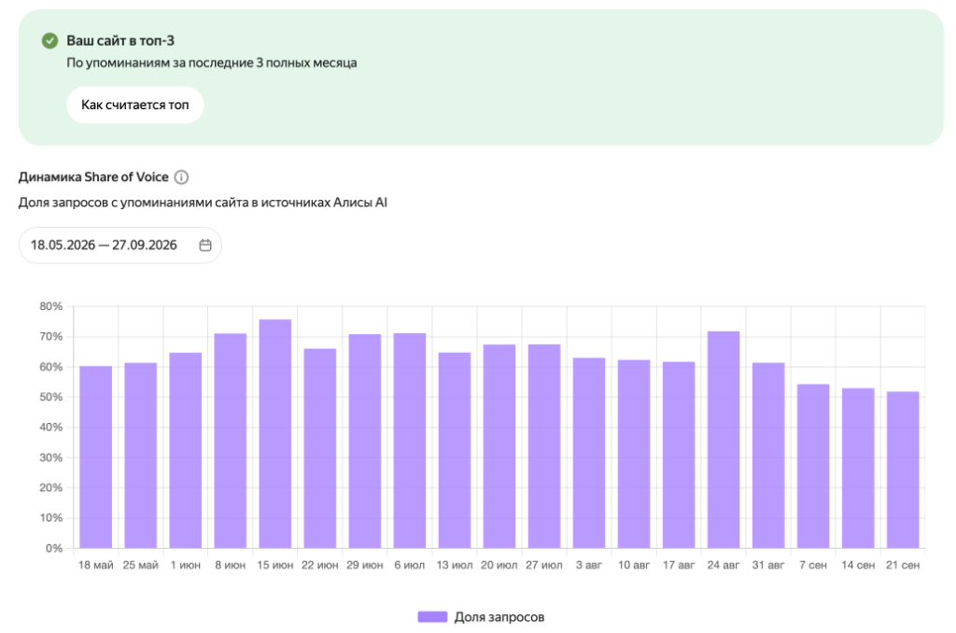Viewport: 956px width, 633px height.
Task: Click the info icon beside Динамика Share of Voice
Action: coord(181,177)
